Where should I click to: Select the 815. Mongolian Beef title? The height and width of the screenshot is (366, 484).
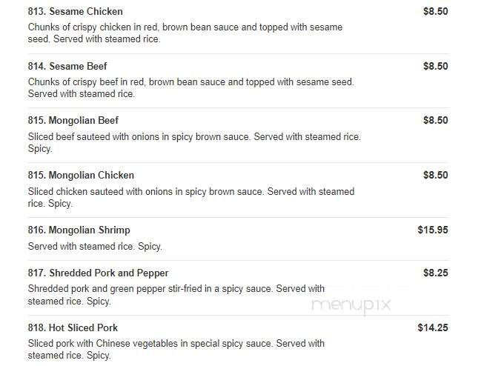[x=73, y=120]
